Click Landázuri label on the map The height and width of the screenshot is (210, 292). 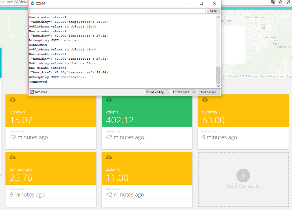pos(283,47)
